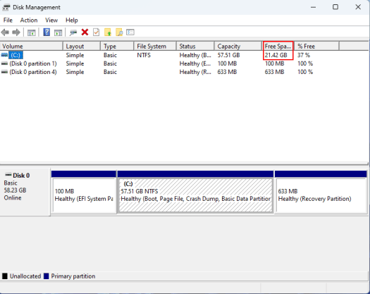Maximize the Disk Management window
Screen dimensions: 370x294
335,7
